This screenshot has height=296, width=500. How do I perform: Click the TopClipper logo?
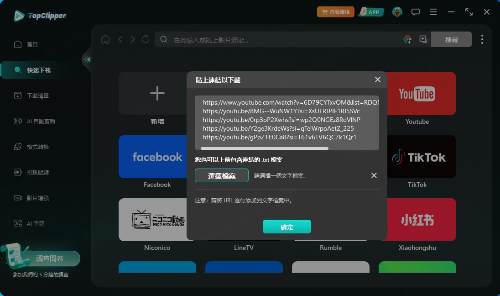click(x=40, y=16)
